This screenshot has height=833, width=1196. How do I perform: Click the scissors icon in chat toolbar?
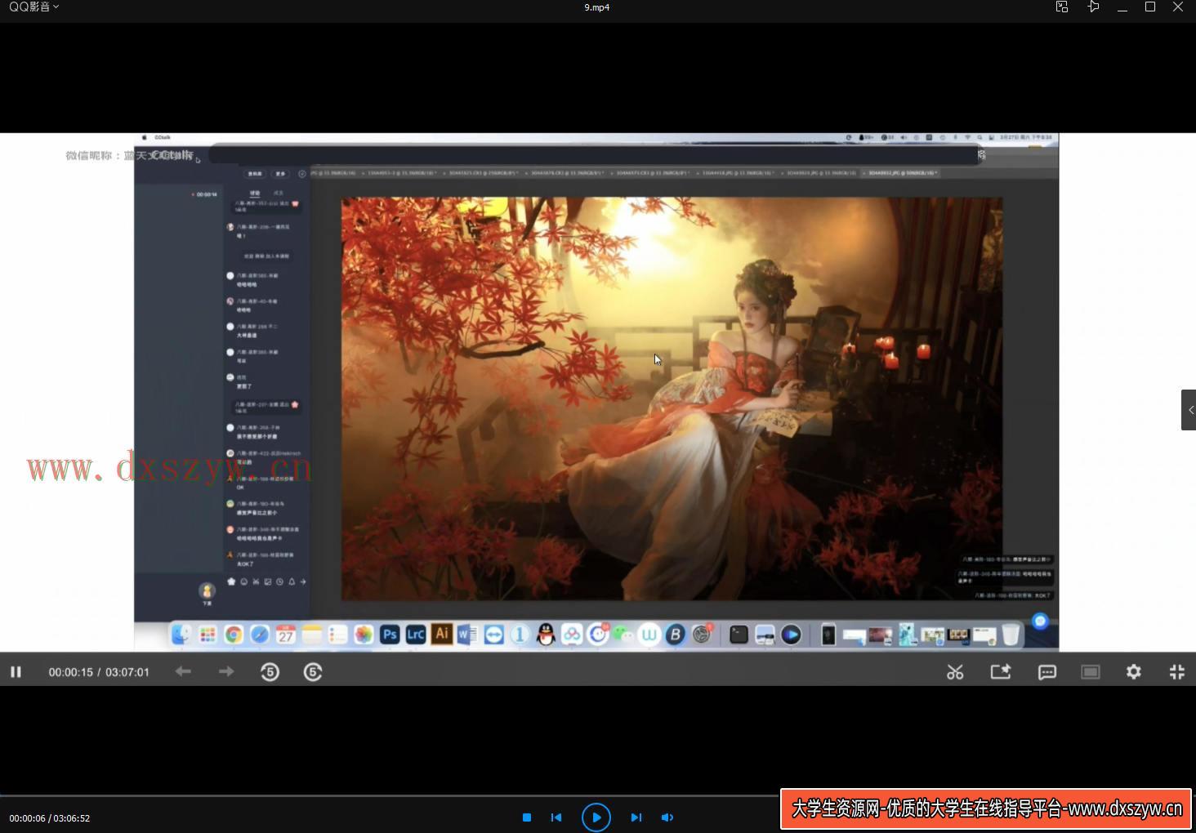click(x=256, y=581)
